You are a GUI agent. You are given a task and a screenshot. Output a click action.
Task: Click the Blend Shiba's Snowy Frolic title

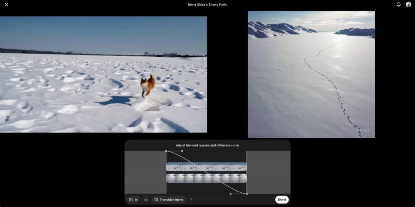coord(207,4)
